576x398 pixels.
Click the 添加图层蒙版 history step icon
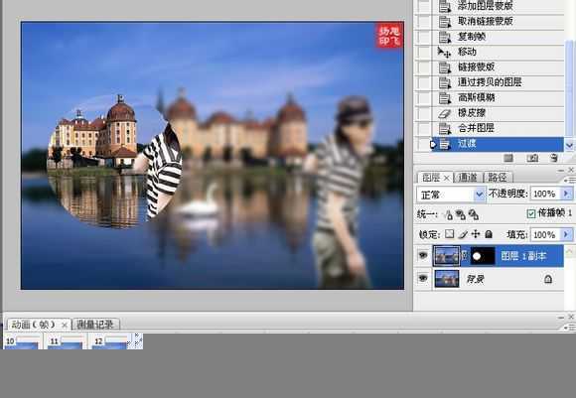(445, 6)
